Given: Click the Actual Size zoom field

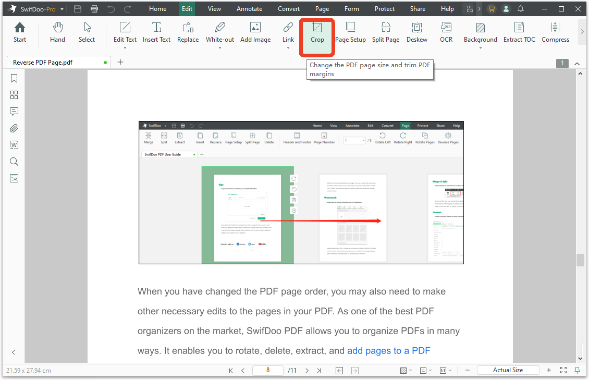Looking at the screenshot, I should click(508, 370).
